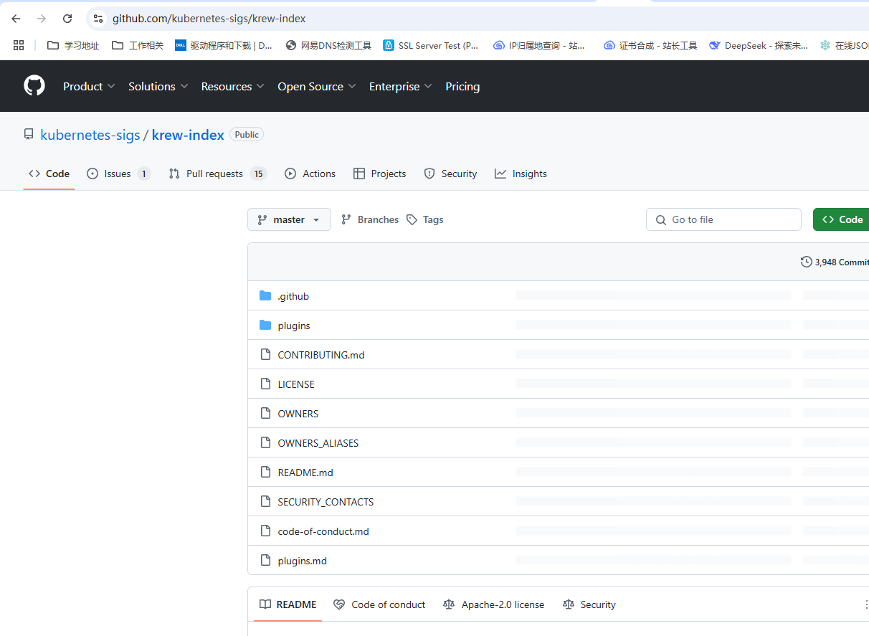Reload the page with the refresh icon

[67, 19]
